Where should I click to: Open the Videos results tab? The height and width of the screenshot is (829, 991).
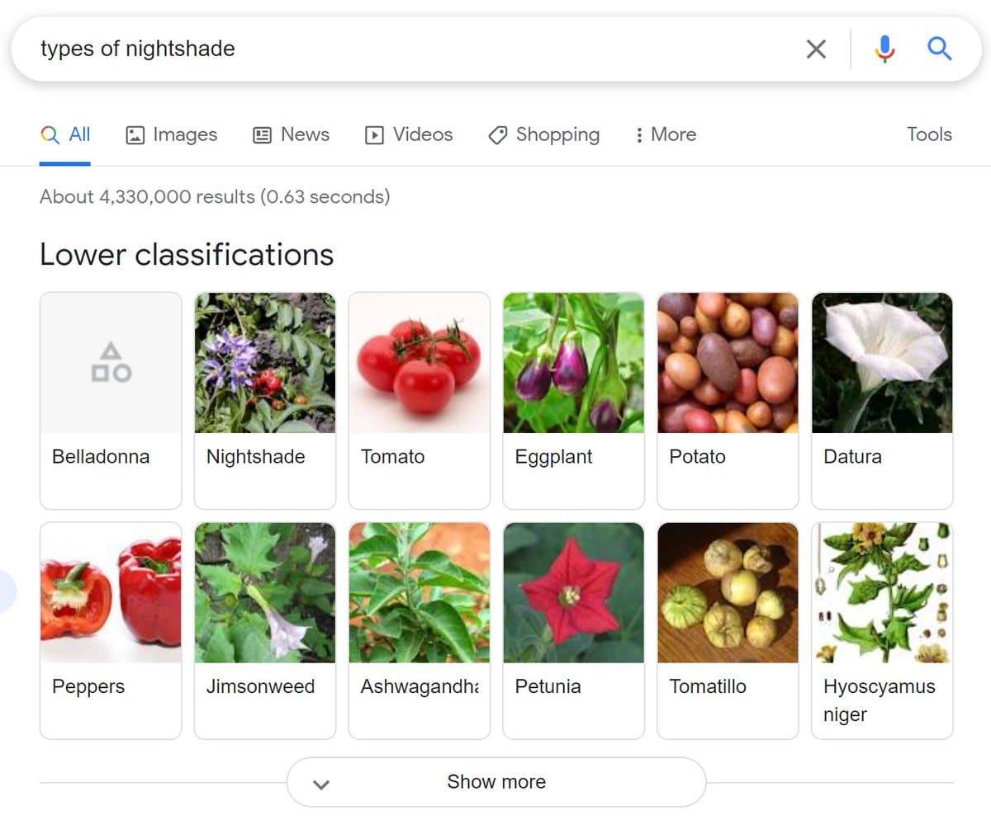pyautogui.click(x=409, y=134)
